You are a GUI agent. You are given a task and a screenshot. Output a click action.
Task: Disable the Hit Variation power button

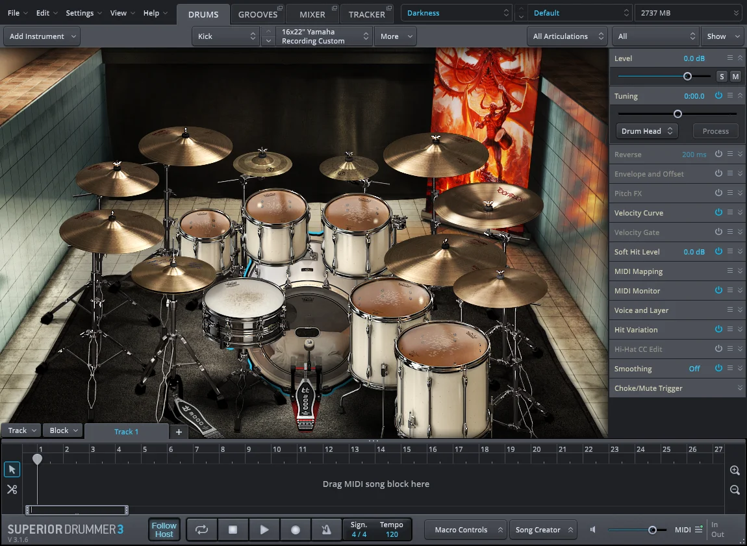pyautogui.click(x=718, y=329)
